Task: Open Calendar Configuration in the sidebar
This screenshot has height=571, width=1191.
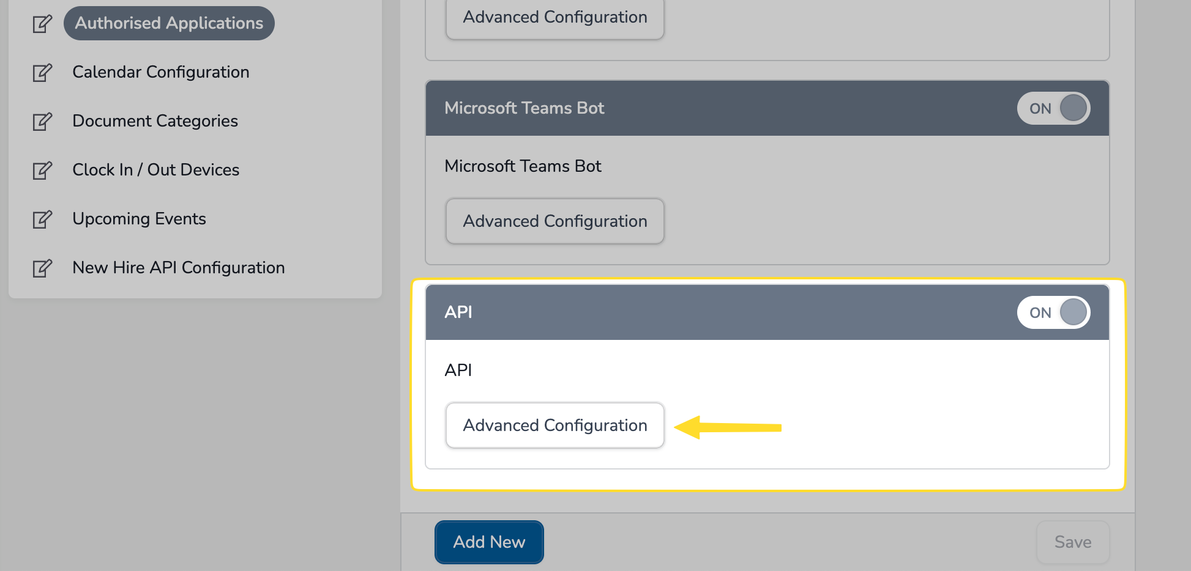Action: pos(160,72)
